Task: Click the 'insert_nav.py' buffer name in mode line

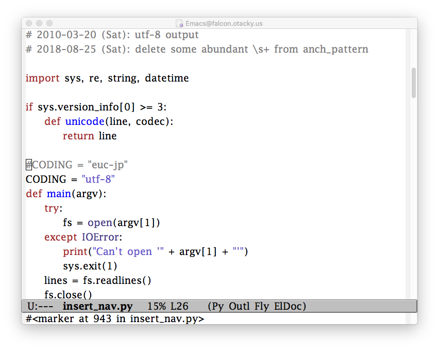Action: coord(98,307)
